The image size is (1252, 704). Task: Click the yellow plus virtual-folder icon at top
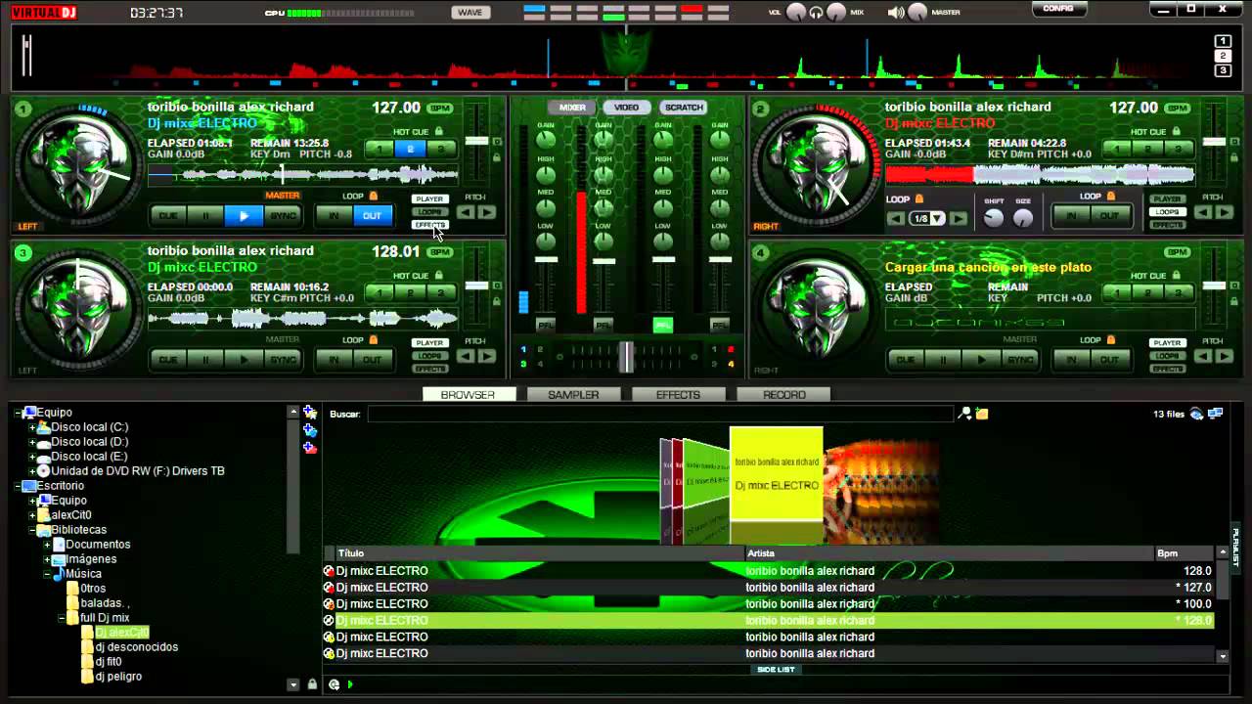[x=310, y=413]
